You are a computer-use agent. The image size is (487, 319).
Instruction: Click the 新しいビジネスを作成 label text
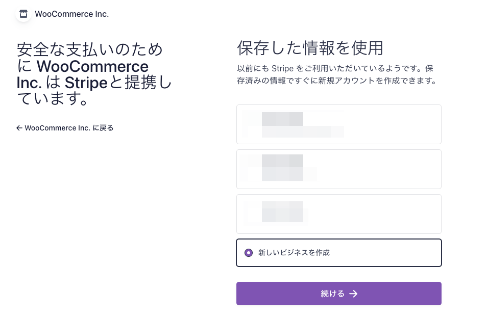[294, 252]
